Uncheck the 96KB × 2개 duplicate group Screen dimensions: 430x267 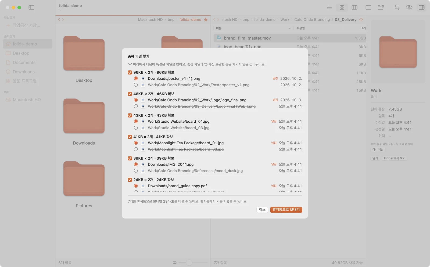tap(130, 72)
